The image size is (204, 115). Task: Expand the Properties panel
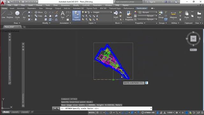(x=140, y=23)
